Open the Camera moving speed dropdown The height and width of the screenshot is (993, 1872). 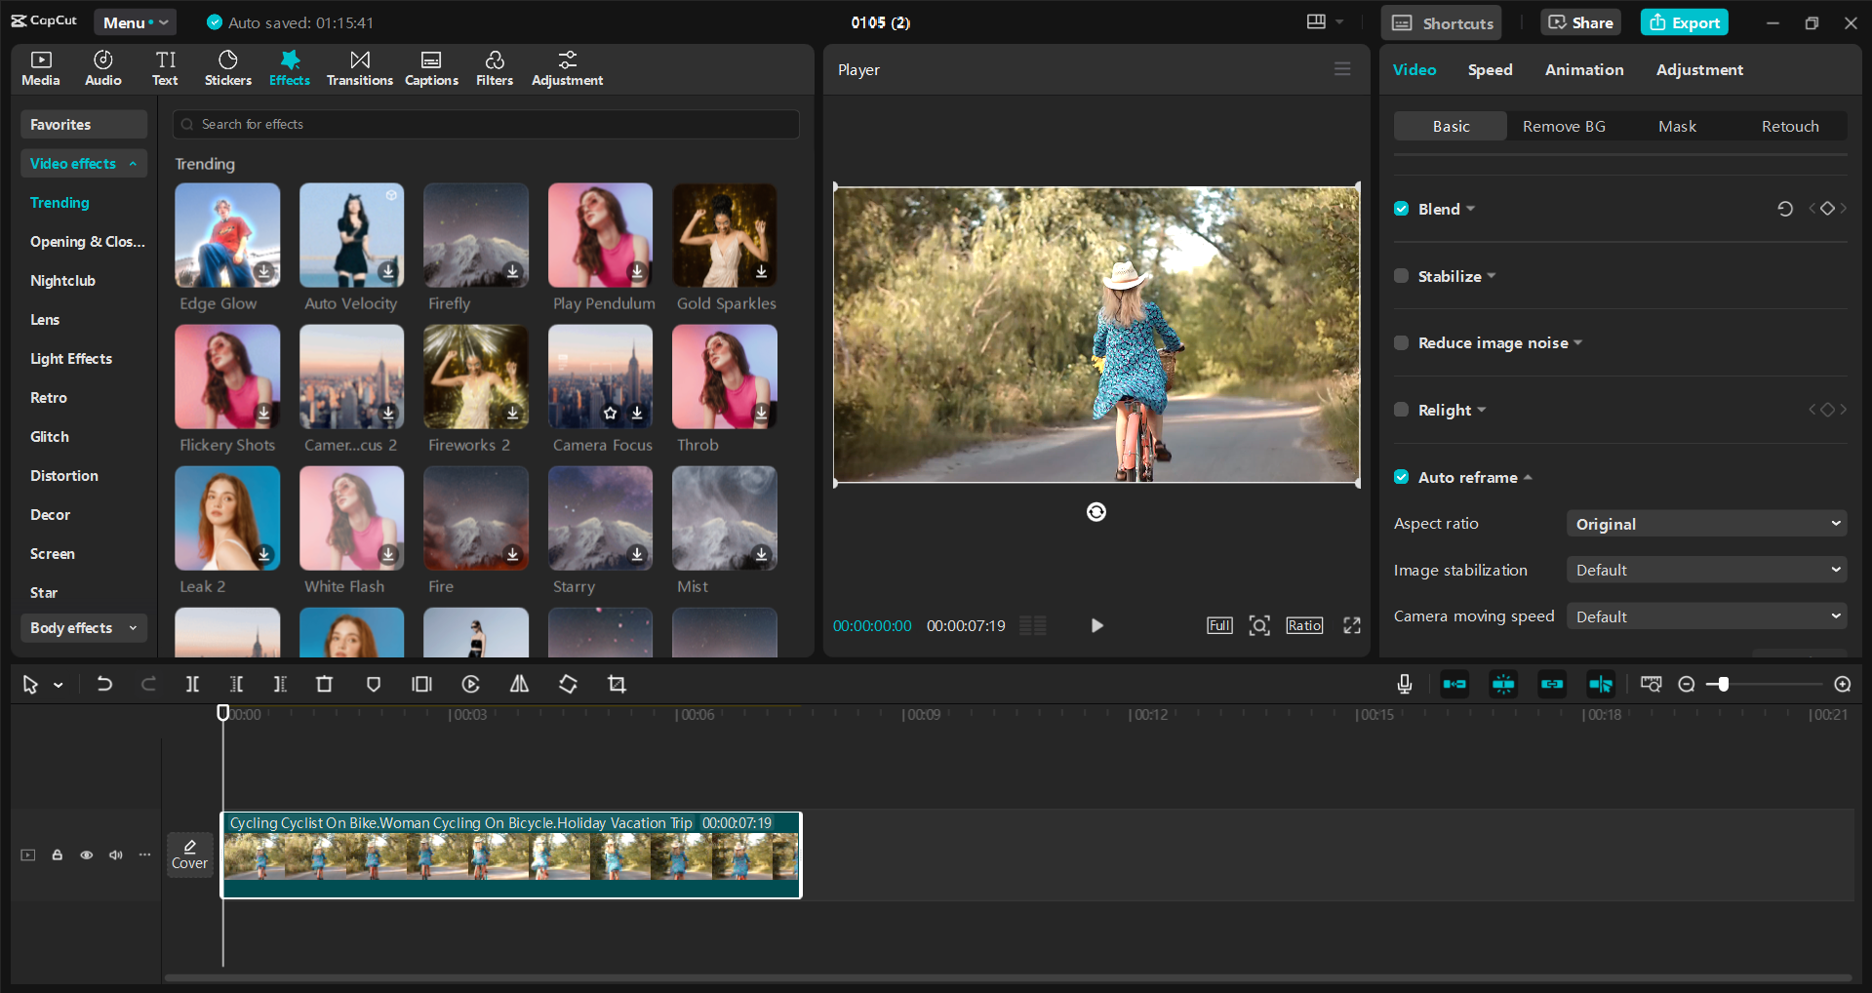1706,616
